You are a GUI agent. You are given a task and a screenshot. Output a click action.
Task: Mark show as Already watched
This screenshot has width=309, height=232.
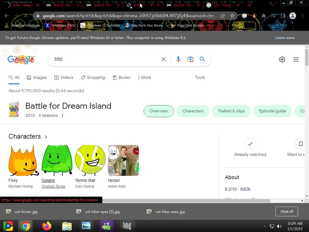click(x=250, y=143)
